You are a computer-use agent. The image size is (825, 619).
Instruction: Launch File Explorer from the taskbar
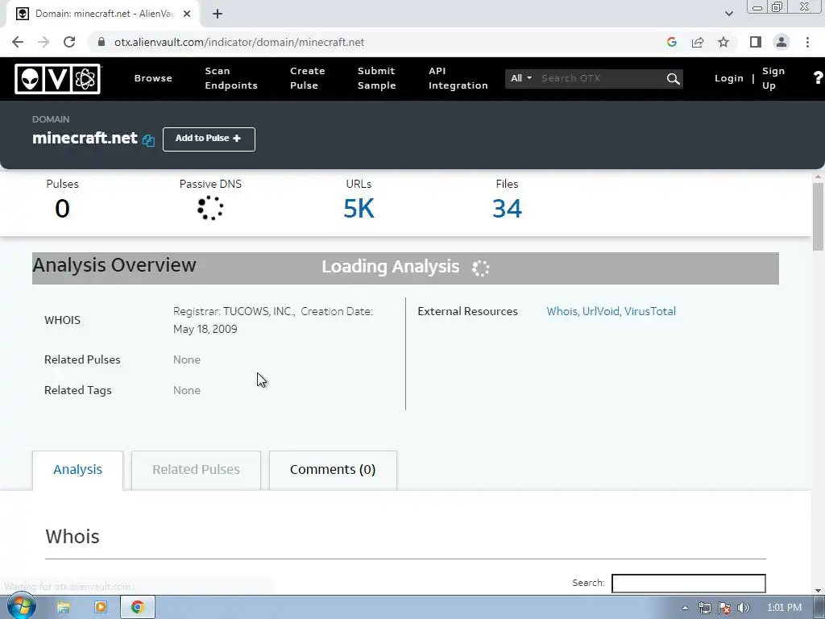(63, 608)
